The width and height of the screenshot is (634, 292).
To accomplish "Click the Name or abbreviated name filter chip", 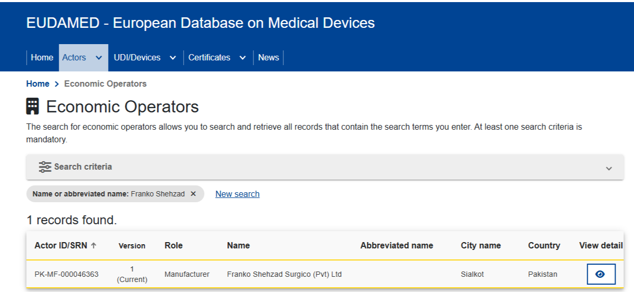I will (115, 194).
